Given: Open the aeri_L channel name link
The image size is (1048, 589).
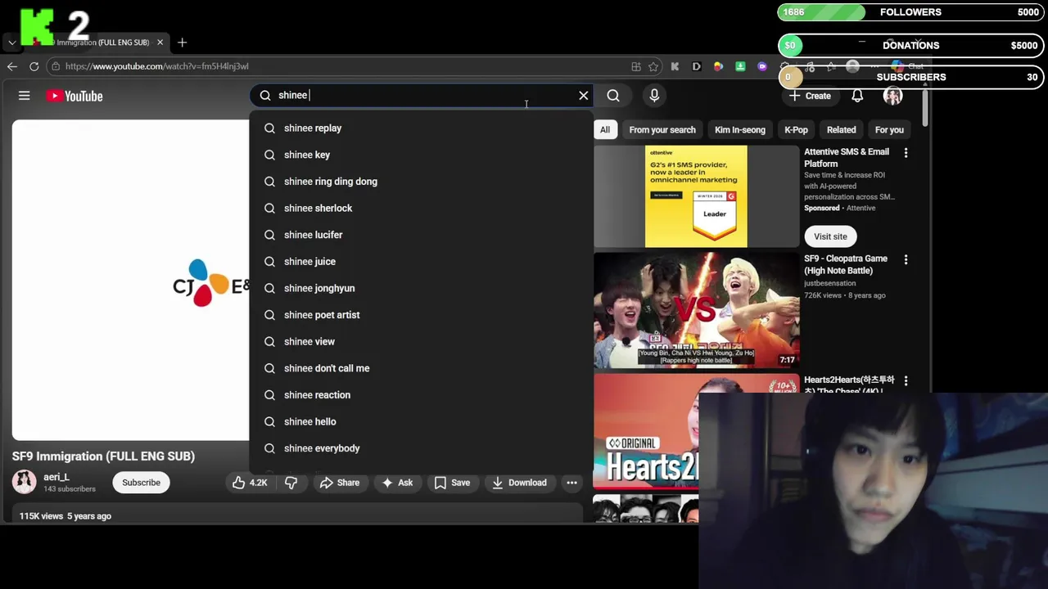Looking at the screenshot, I should point(56,477).
